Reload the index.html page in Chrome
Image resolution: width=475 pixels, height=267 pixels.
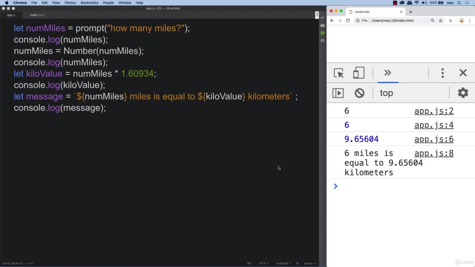(348, 20)
